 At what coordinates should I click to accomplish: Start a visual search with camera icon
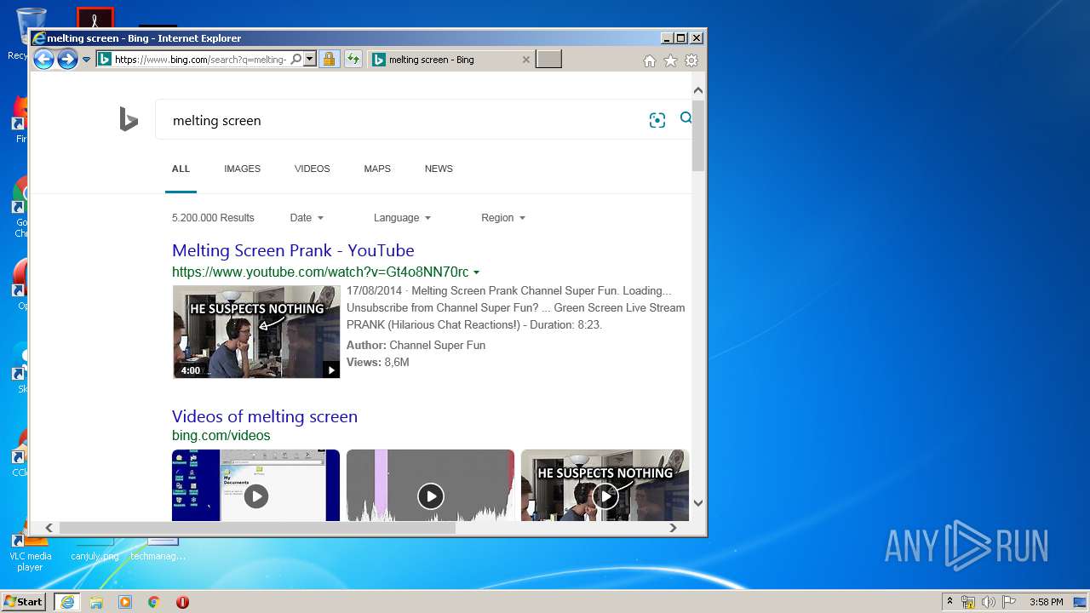coord(657,120)
